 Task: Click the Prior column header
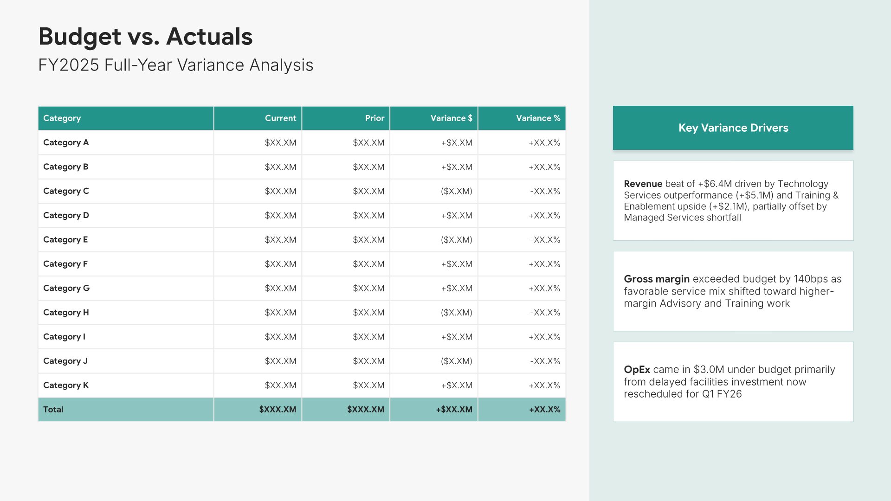(374, 118)
